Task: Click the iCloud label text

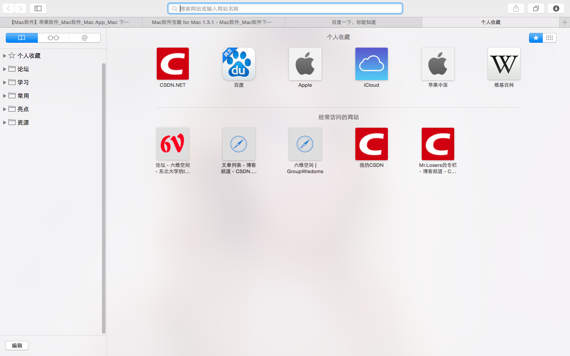Action: (371, 85)
